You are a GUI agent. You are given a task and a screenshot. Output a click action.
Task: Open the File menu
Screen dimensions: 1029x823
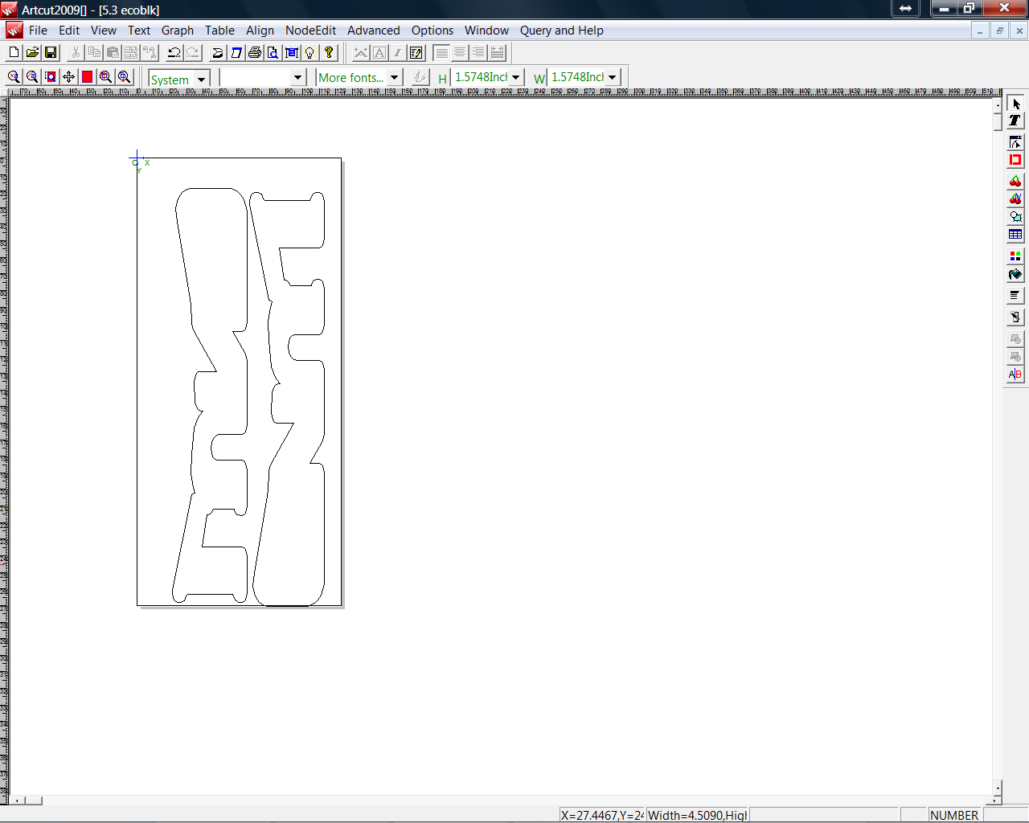point(38,31)
